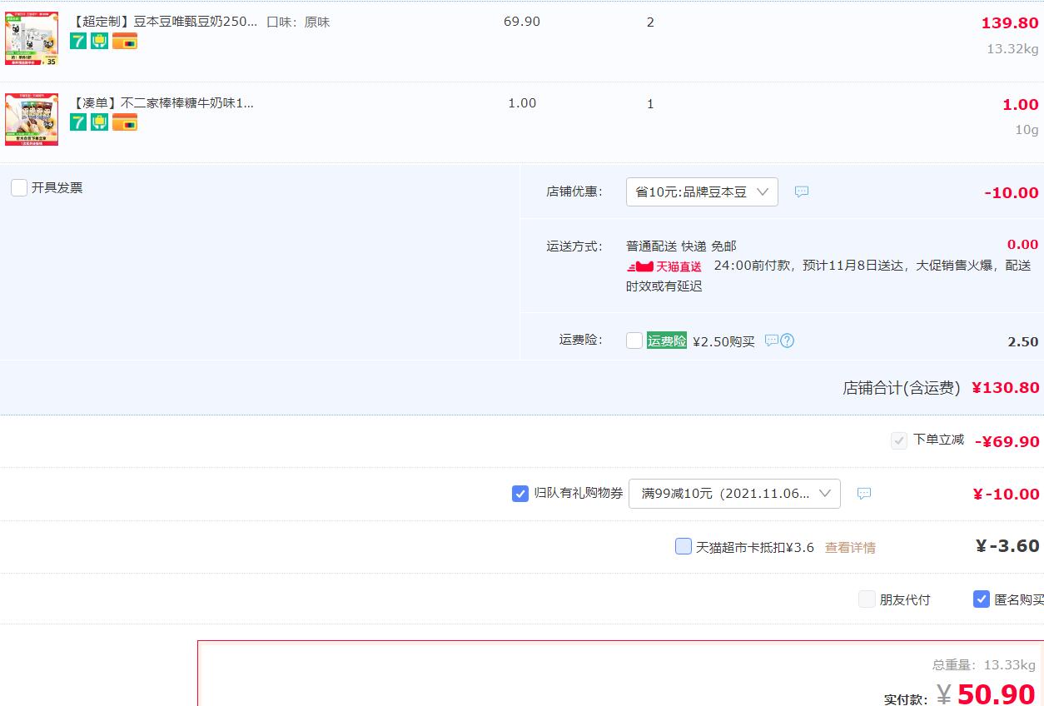
Task: Click the 不二家 lollipop product thumbnail
Action: pyautogui.click(x=32, y=120)
